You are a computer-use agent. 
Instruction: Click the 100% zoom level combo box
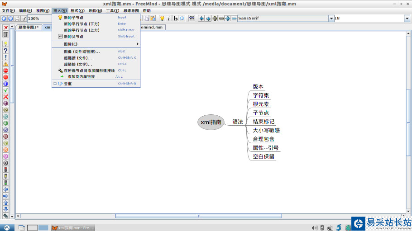pyautogui.click(x=39, y=19)
